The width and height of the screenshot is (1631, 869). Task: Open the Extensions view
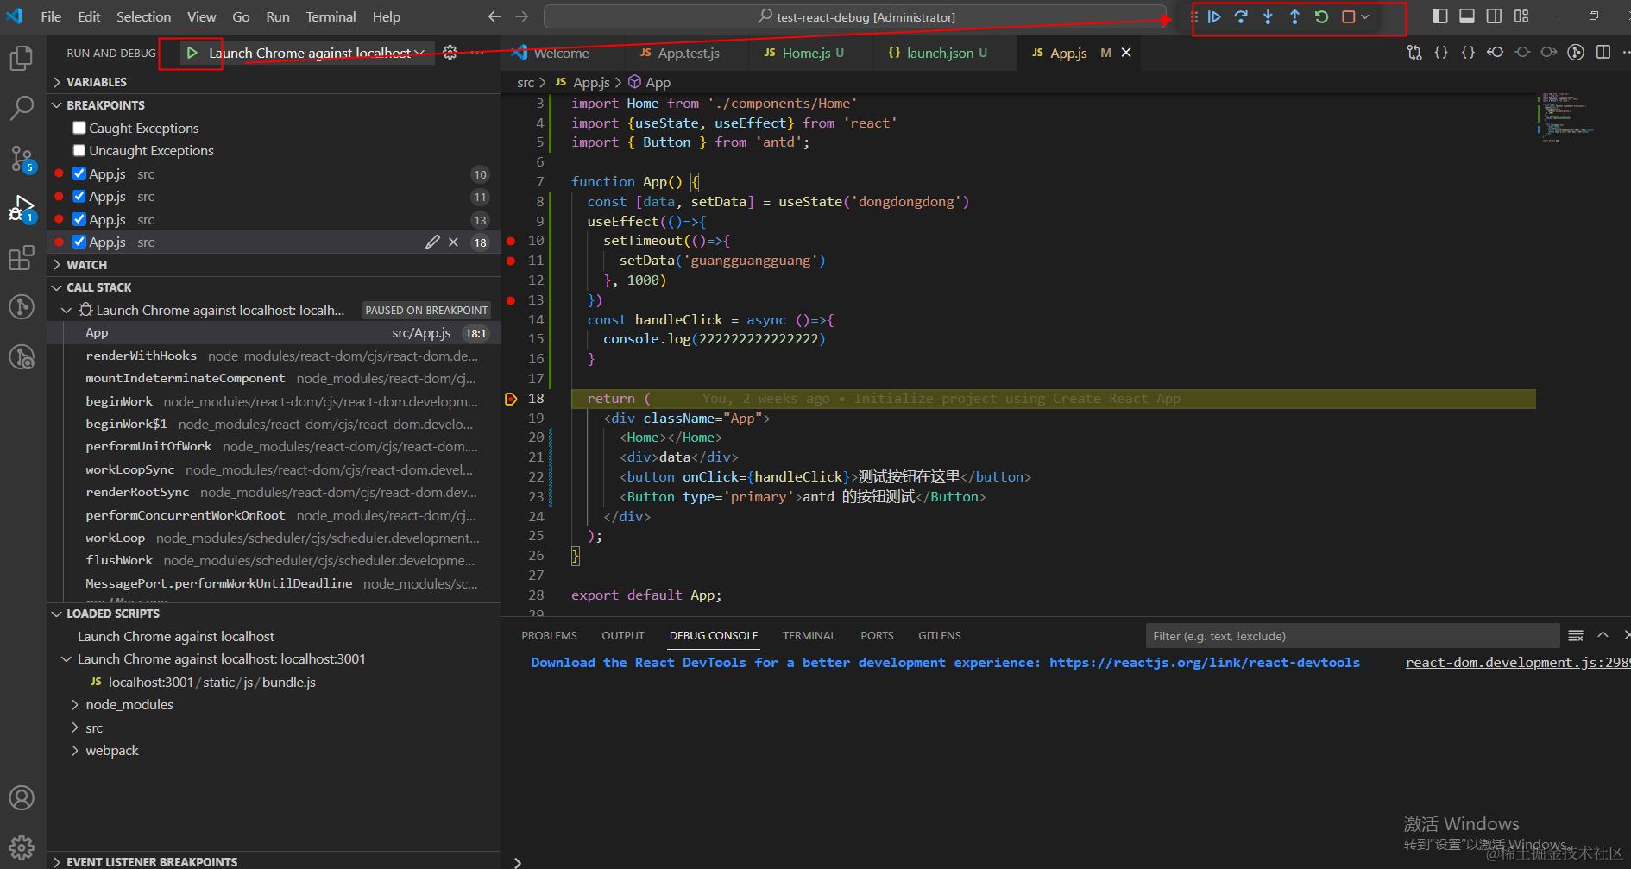point(22,258)
